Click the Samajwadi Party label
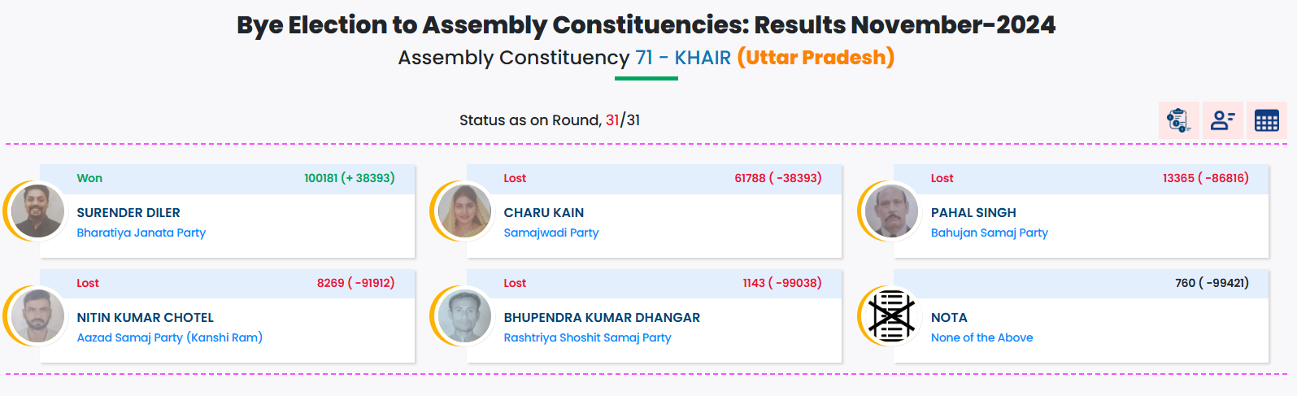 tap(551, 233)
